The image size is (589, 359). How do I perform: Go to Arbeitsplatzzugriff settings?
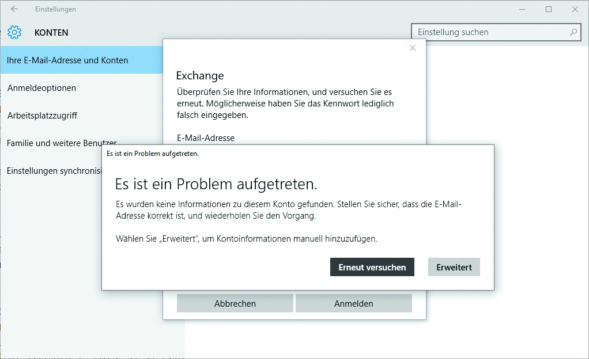coord(42,116)
